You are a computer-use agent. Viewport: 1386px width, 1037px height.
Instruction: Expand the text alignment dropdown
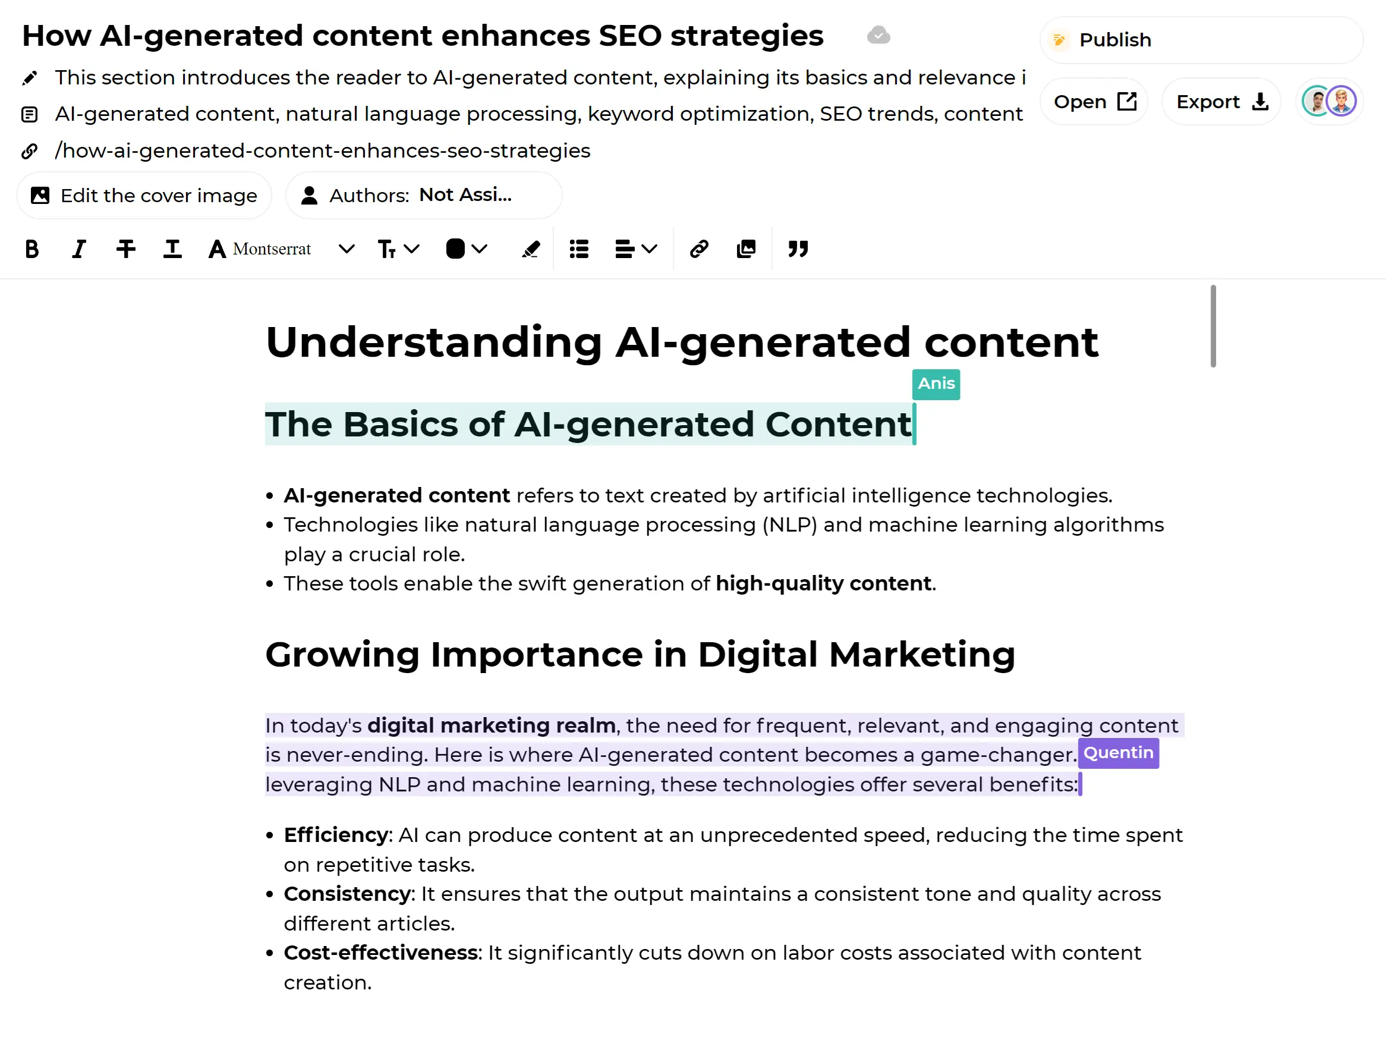click(647, 250)
